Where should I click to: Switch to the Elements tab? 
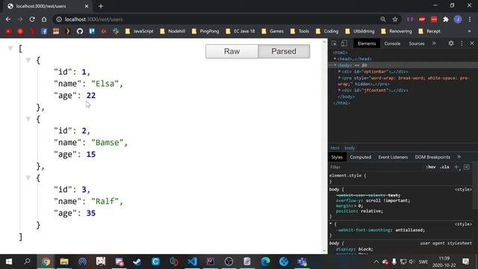coord(367,43)
